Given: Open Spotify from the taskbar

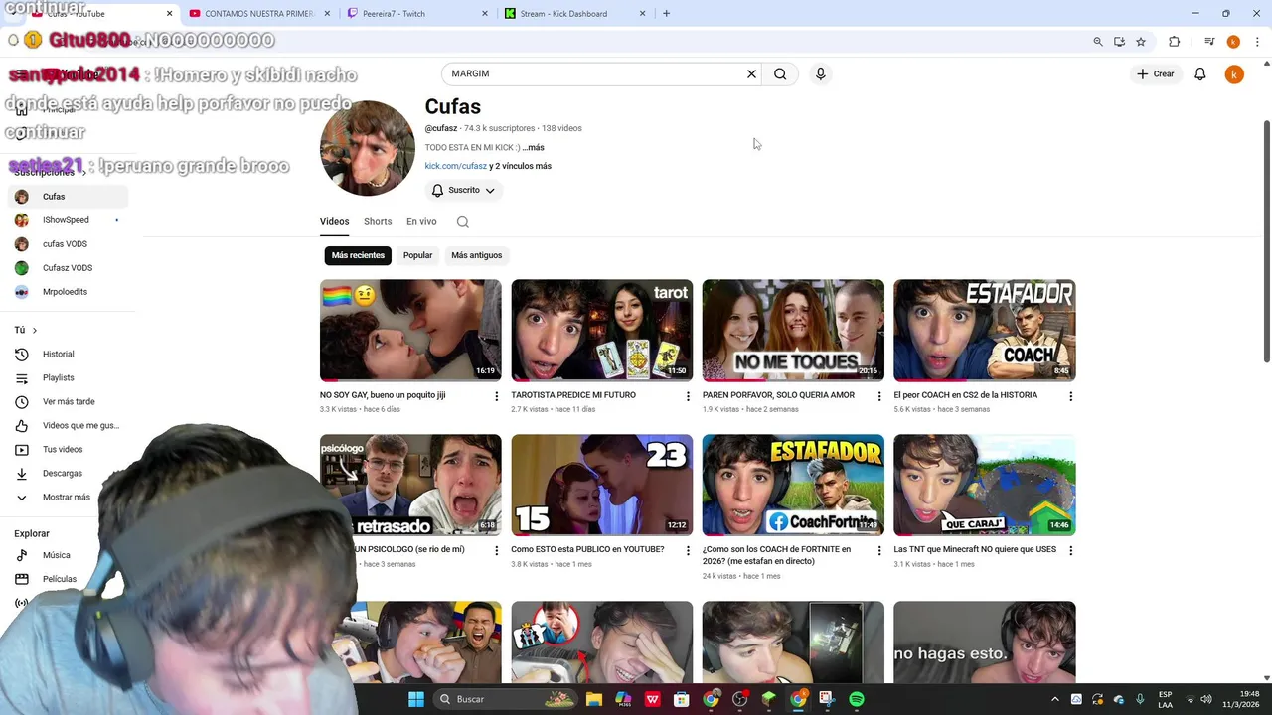Looking at the screenshot, I should (857, 699).
